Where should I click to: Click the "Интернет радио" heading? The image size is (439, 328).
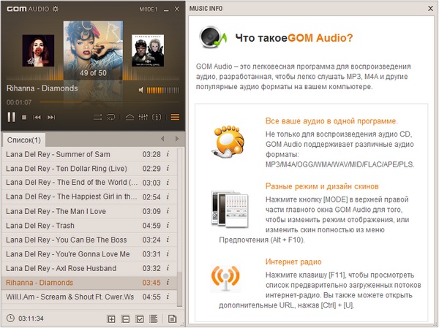(293, 262)
